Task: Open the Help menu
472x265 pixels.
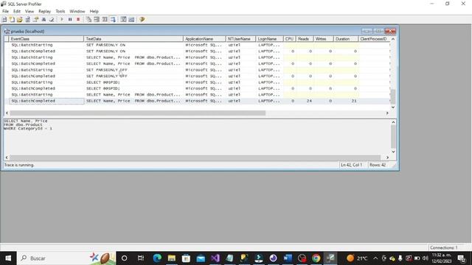Action: click(94, 12)
